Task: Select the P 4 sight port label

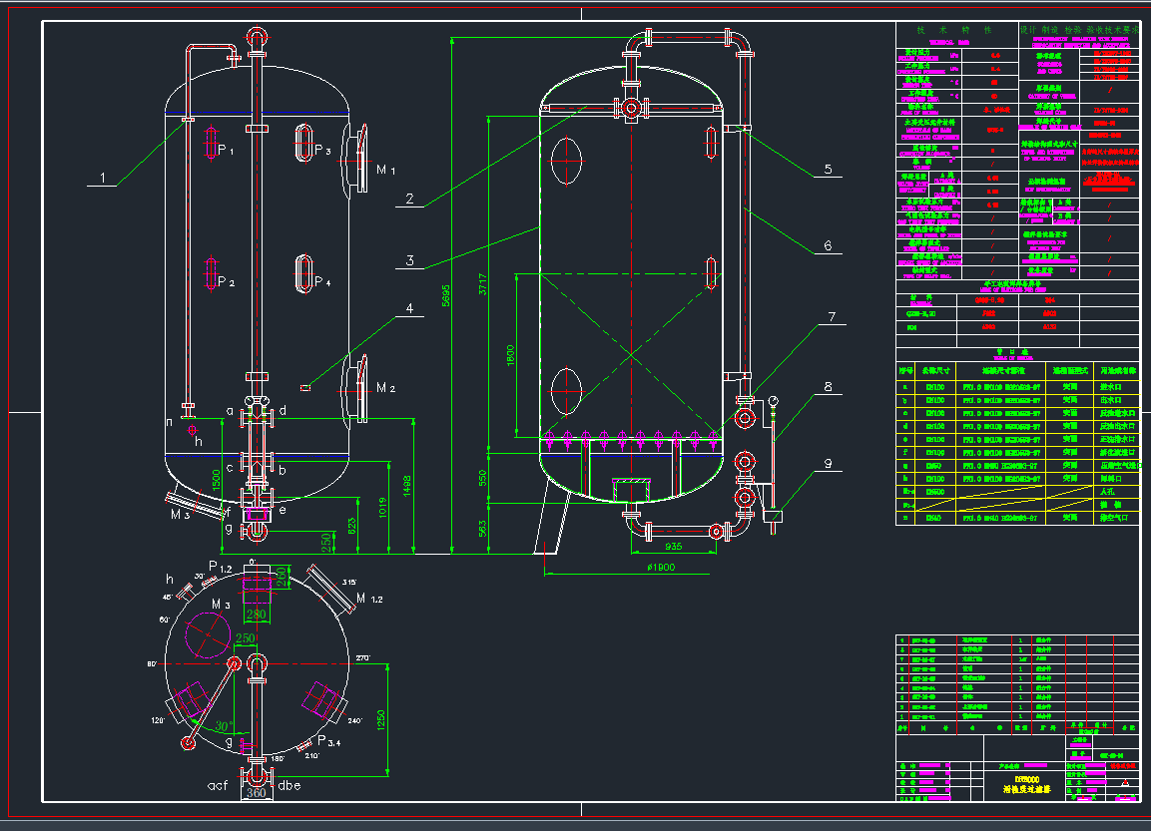Action: pyautogui.click(x=321, y=282)
